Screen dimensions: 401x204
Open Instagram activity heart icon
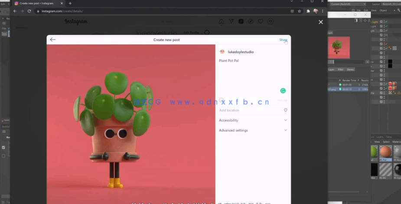pyautogui.click(x=261, y=22)
